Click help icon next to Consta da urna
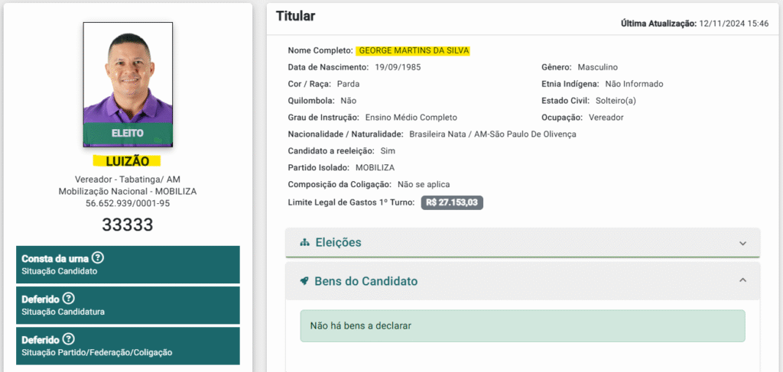The width and height of the screenshot is (783, 372). (98, 258)
